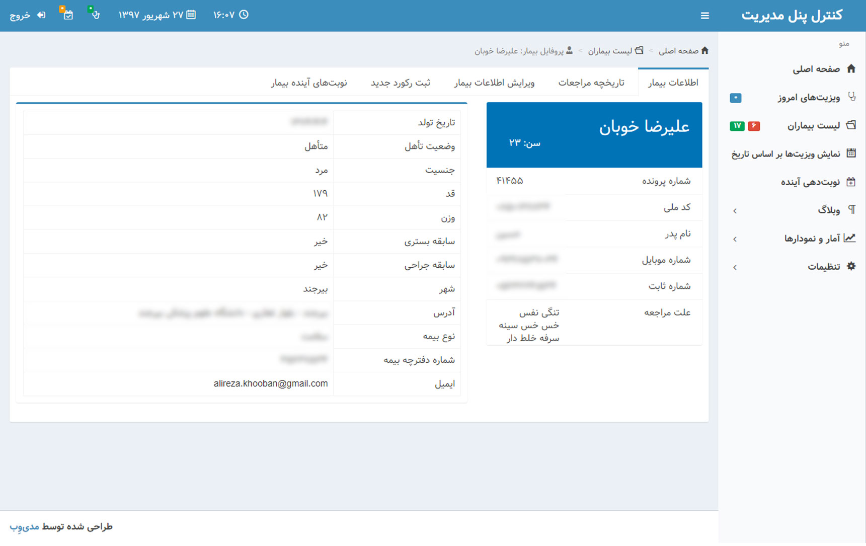Click the stethoscope icon for today's visits

pyautogui.click(x=851, y=97)
